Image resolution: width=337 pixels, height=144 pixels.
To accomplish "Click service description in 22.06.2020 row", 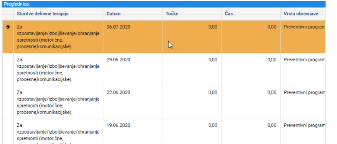I will pyautogui.click(x=58, y=102).
